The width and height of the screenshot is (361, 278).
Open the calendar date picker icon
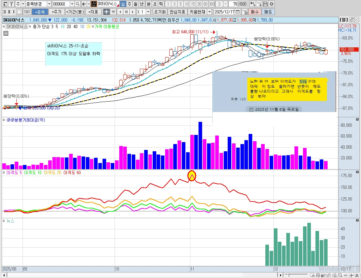point(238,12)
